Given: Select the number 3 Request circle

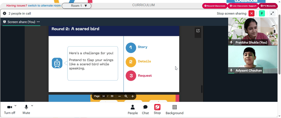Looking at the screenshot, I should click(x=131, y=76).
